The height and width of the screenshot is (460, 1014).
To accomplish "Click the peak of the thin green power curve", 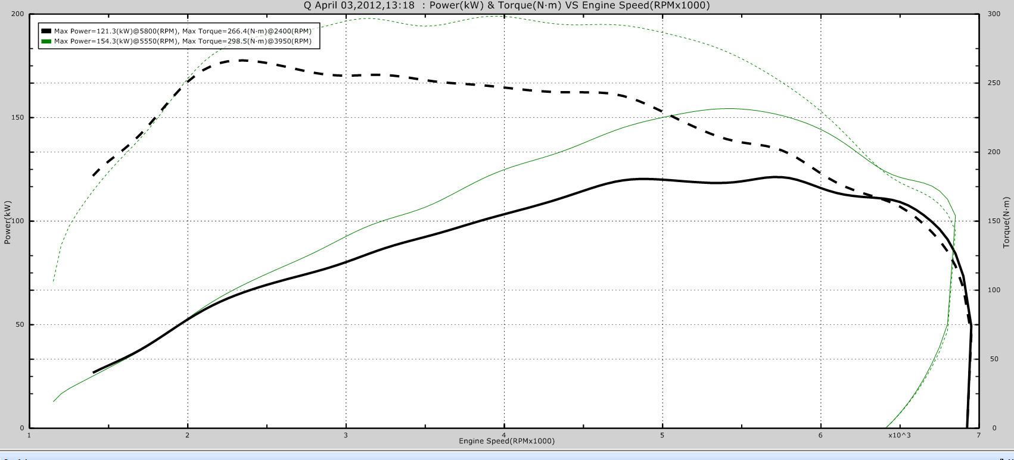I will point(729,108).
